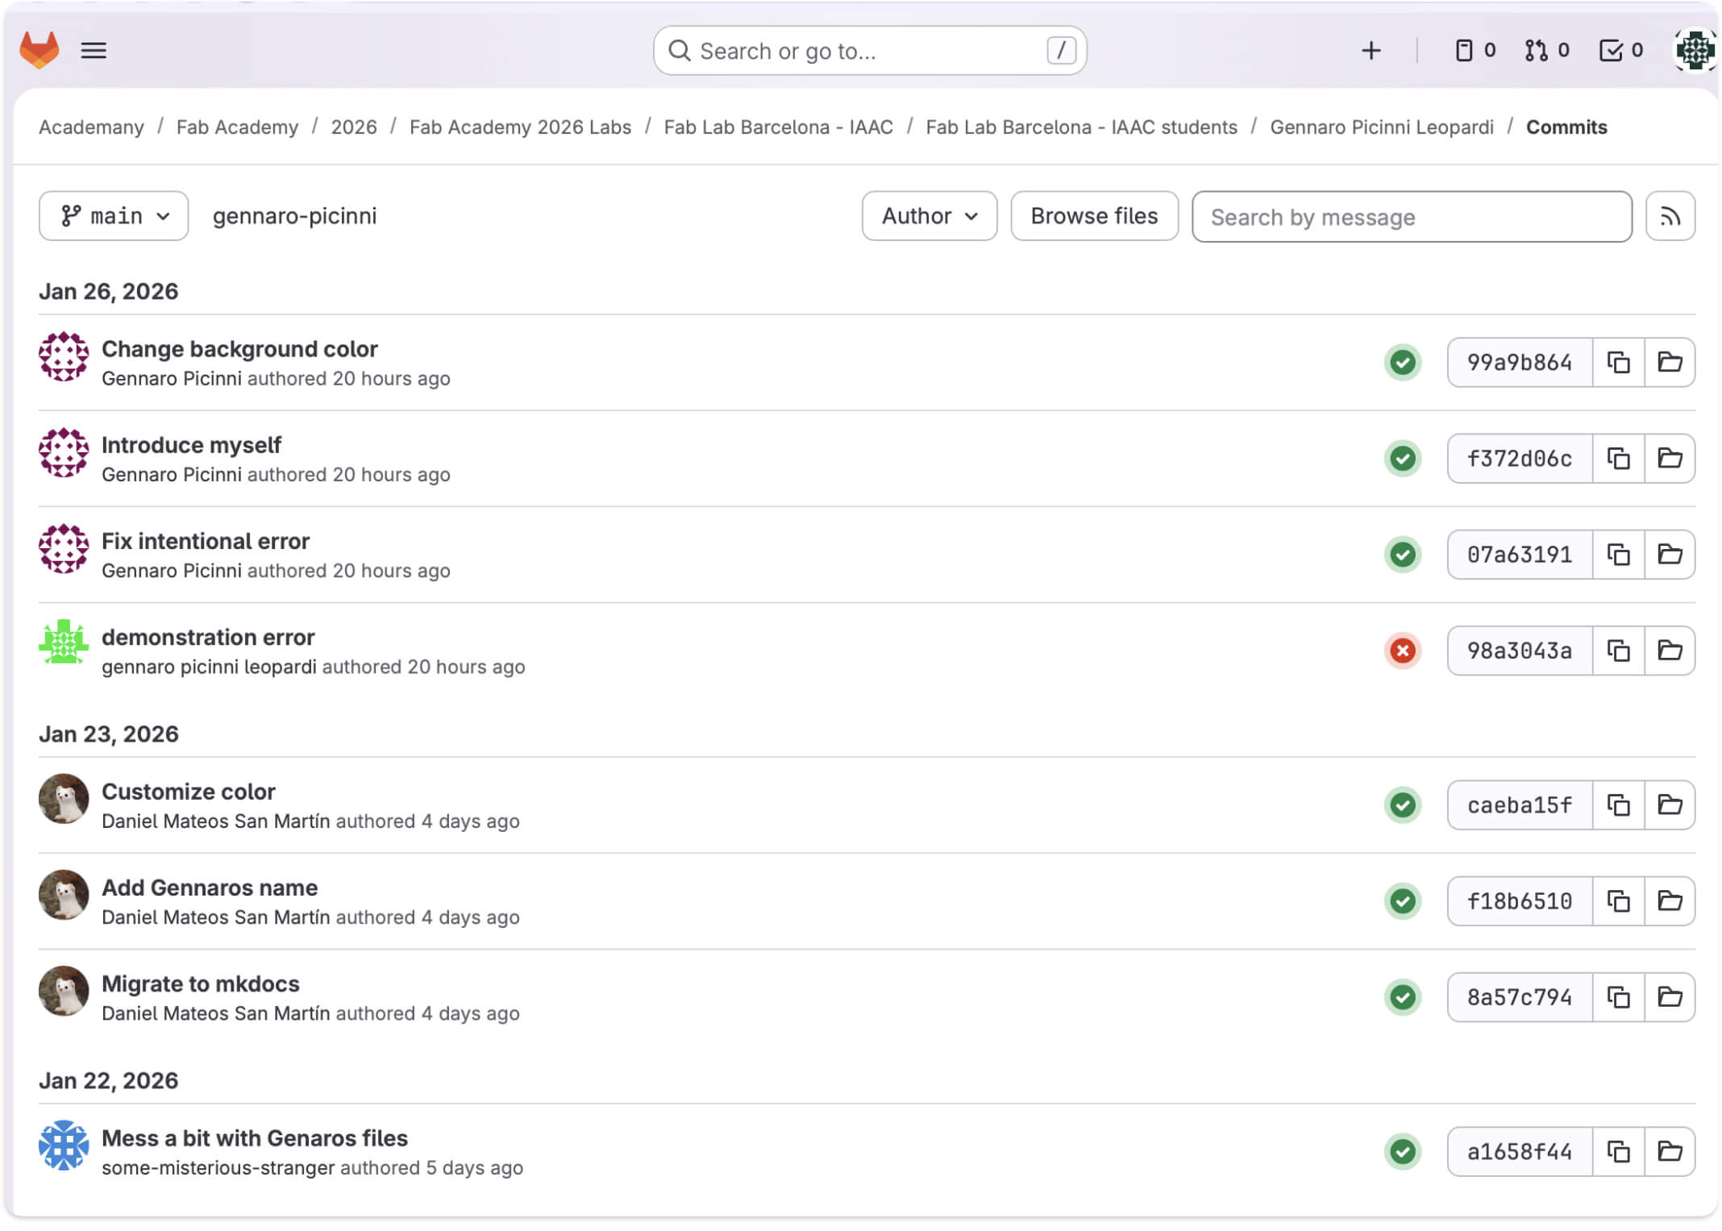Copy the SHA of commit 99a9b864
Image resolution: width=1722 pixels, height=1231 pixels.
click(x=1617, y=362)
